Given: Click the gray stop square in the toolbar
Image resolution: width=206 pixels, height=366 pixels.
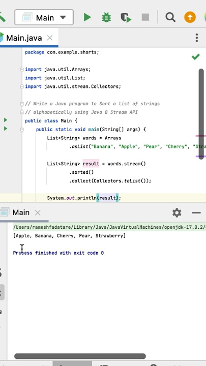Looking at the screenshot, I should [145, 17].
